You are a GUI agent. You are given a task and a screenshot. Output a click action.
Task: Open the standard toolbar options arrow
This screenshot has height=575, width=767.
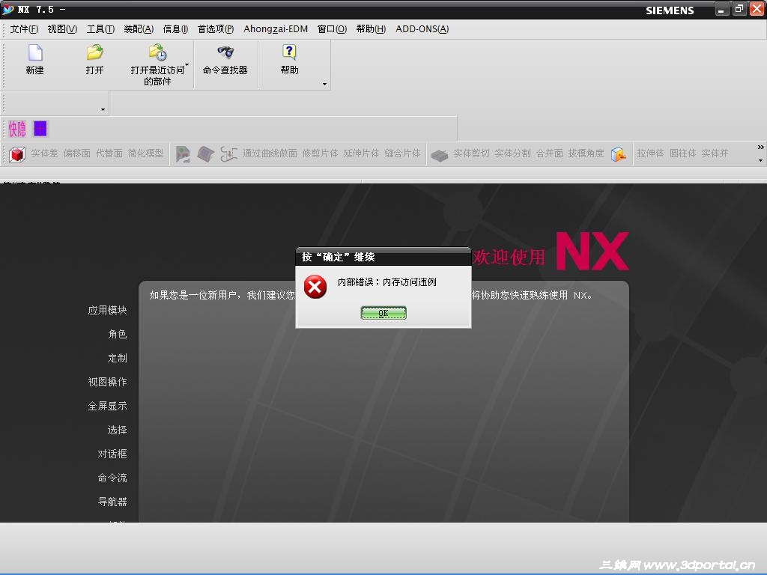(x=324, y=84)
